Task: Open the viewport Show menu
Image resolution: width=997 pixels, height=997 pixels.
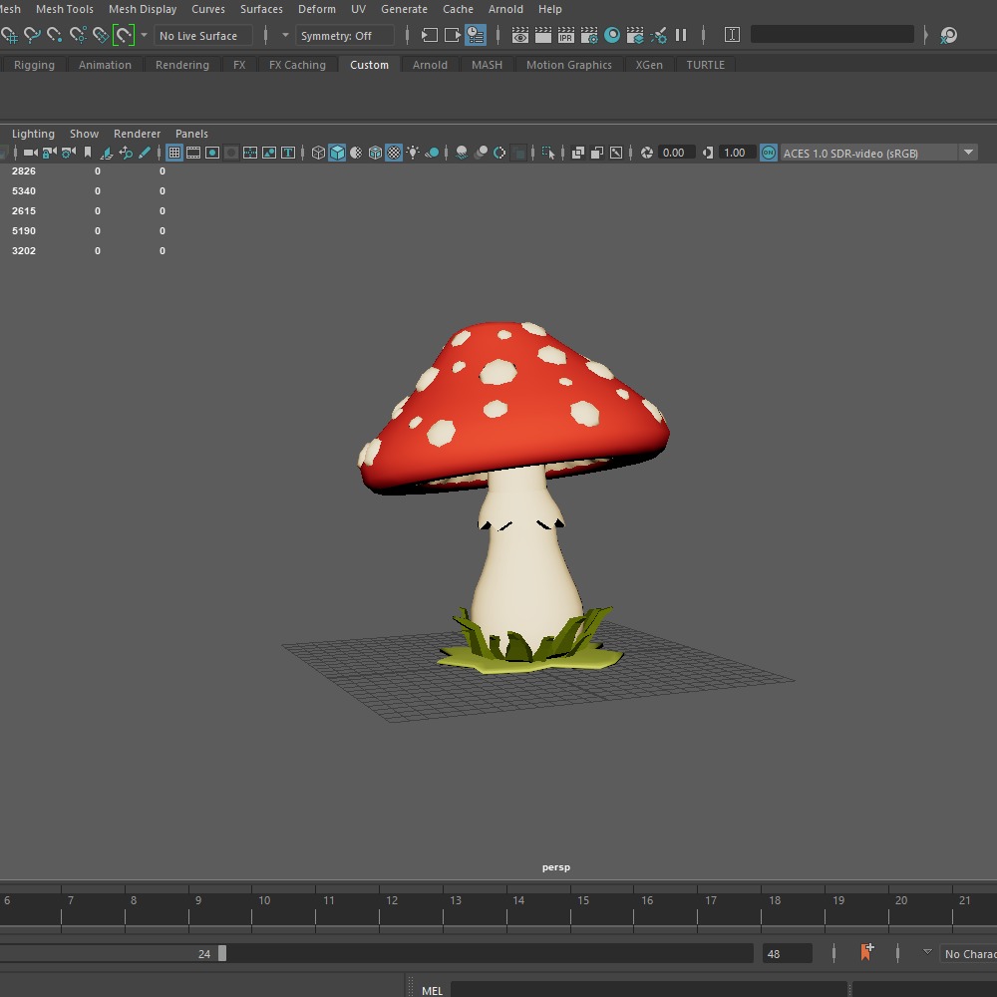Action: point(84,134)
